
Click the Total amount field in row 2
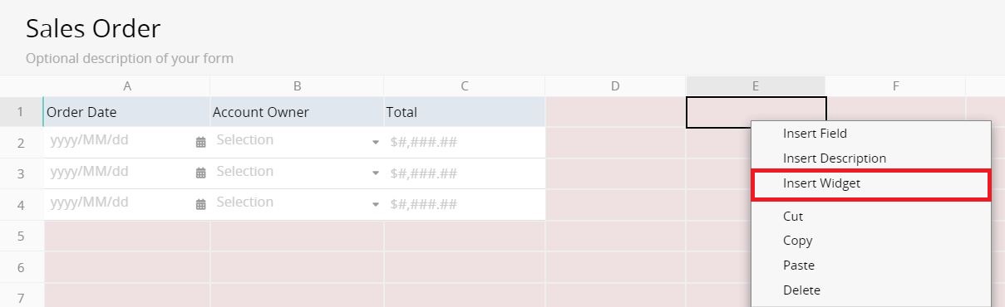click(x=465, y=142)
